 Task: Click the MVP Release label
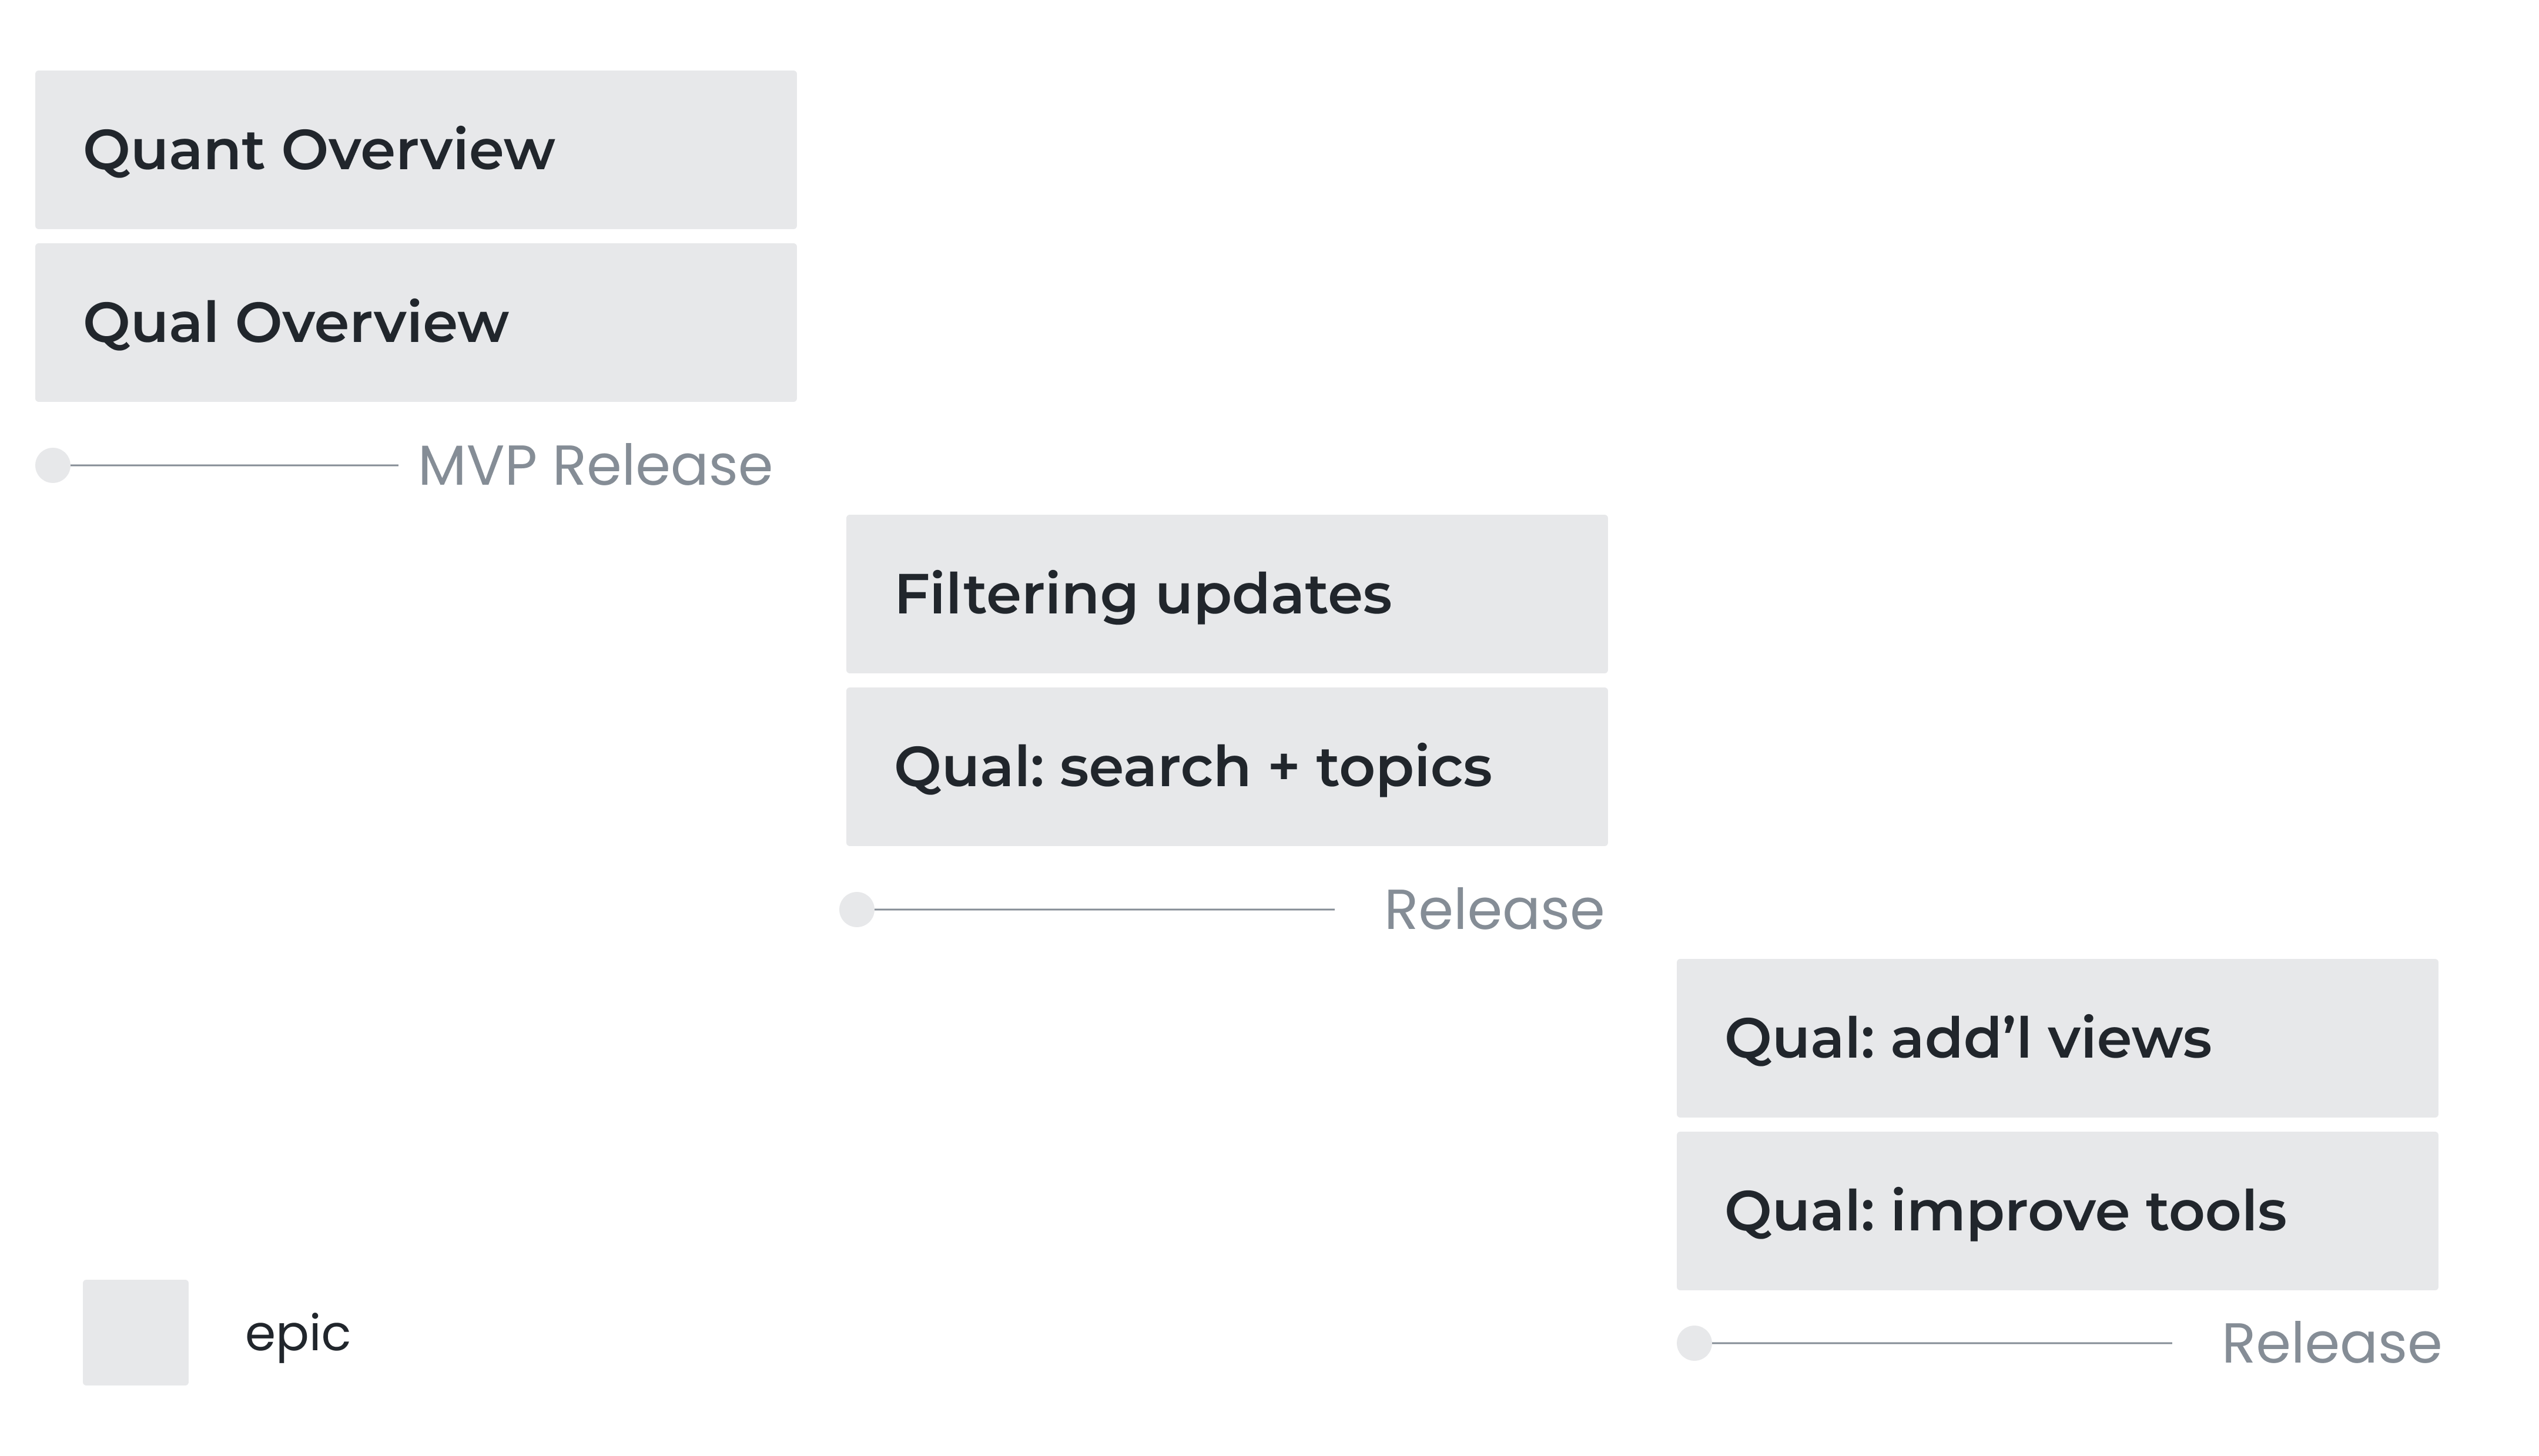pos(595,466)
